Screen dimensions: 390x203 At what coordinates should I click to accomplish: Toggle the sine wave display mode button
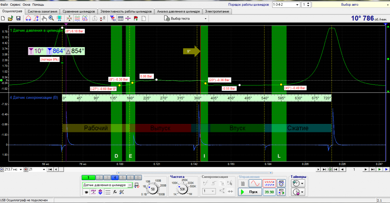pyautogui.click(x=256, y=184)
